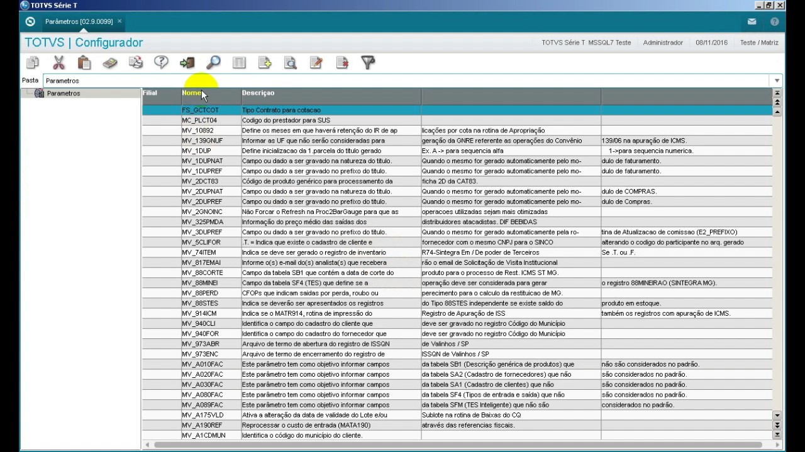Click the Copy icon in the toolbar
805x452 pixels.
[33, 62]
